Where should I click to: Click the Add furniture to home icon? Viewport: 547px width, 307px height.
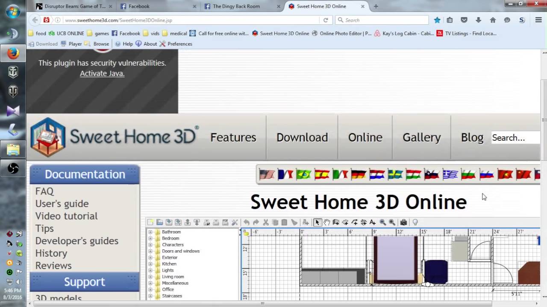[x=306, y=222]
